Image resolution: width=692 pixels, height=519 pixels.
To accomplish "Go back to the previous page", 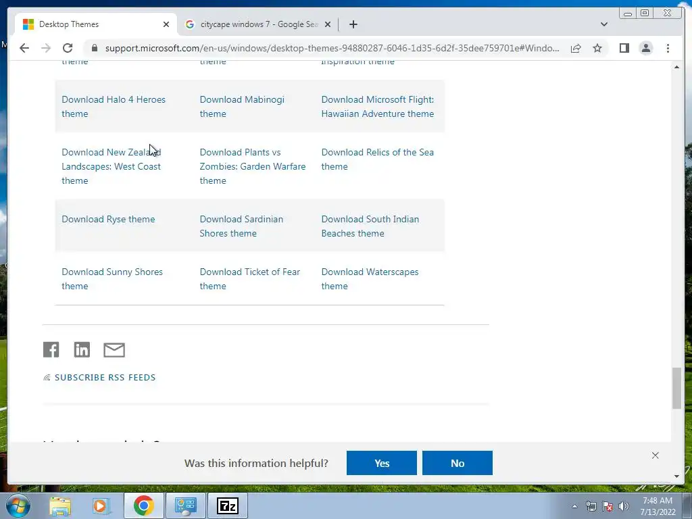I will pos(24,48).
